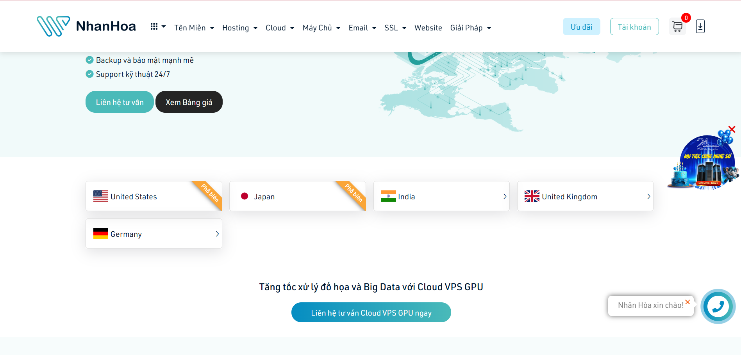Select the United States location card
Screen dimensions: 741x355
tap(154, 196)
